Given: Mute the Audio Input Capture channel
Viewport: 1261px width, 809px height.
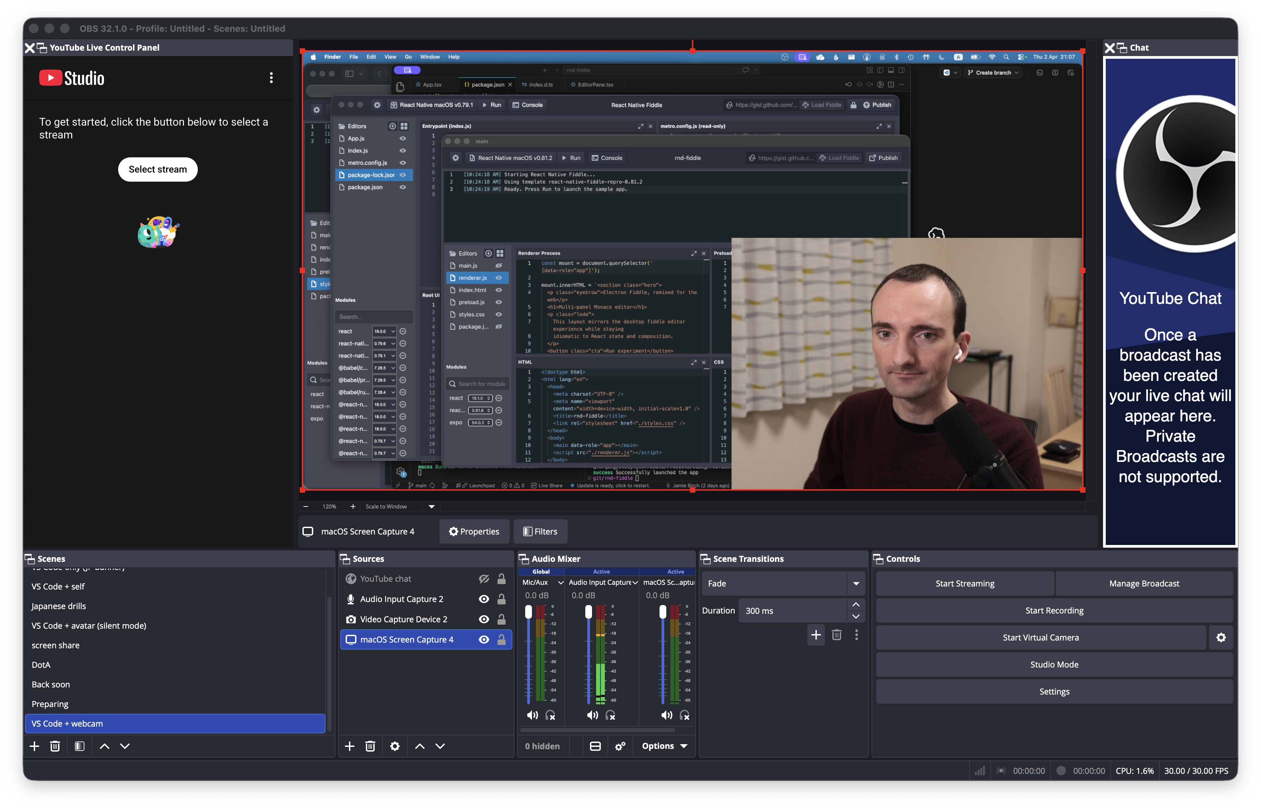Looking at the screenshot, I should 593,715.
